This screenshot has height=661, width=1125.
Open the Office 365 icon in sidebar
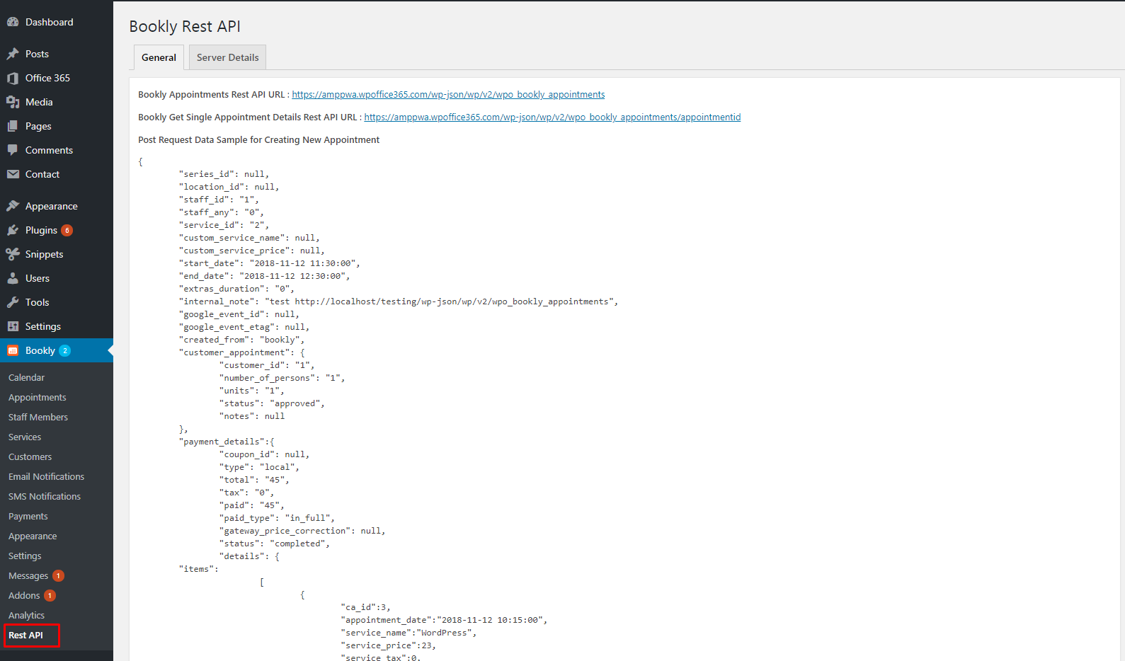click(13, 78)
